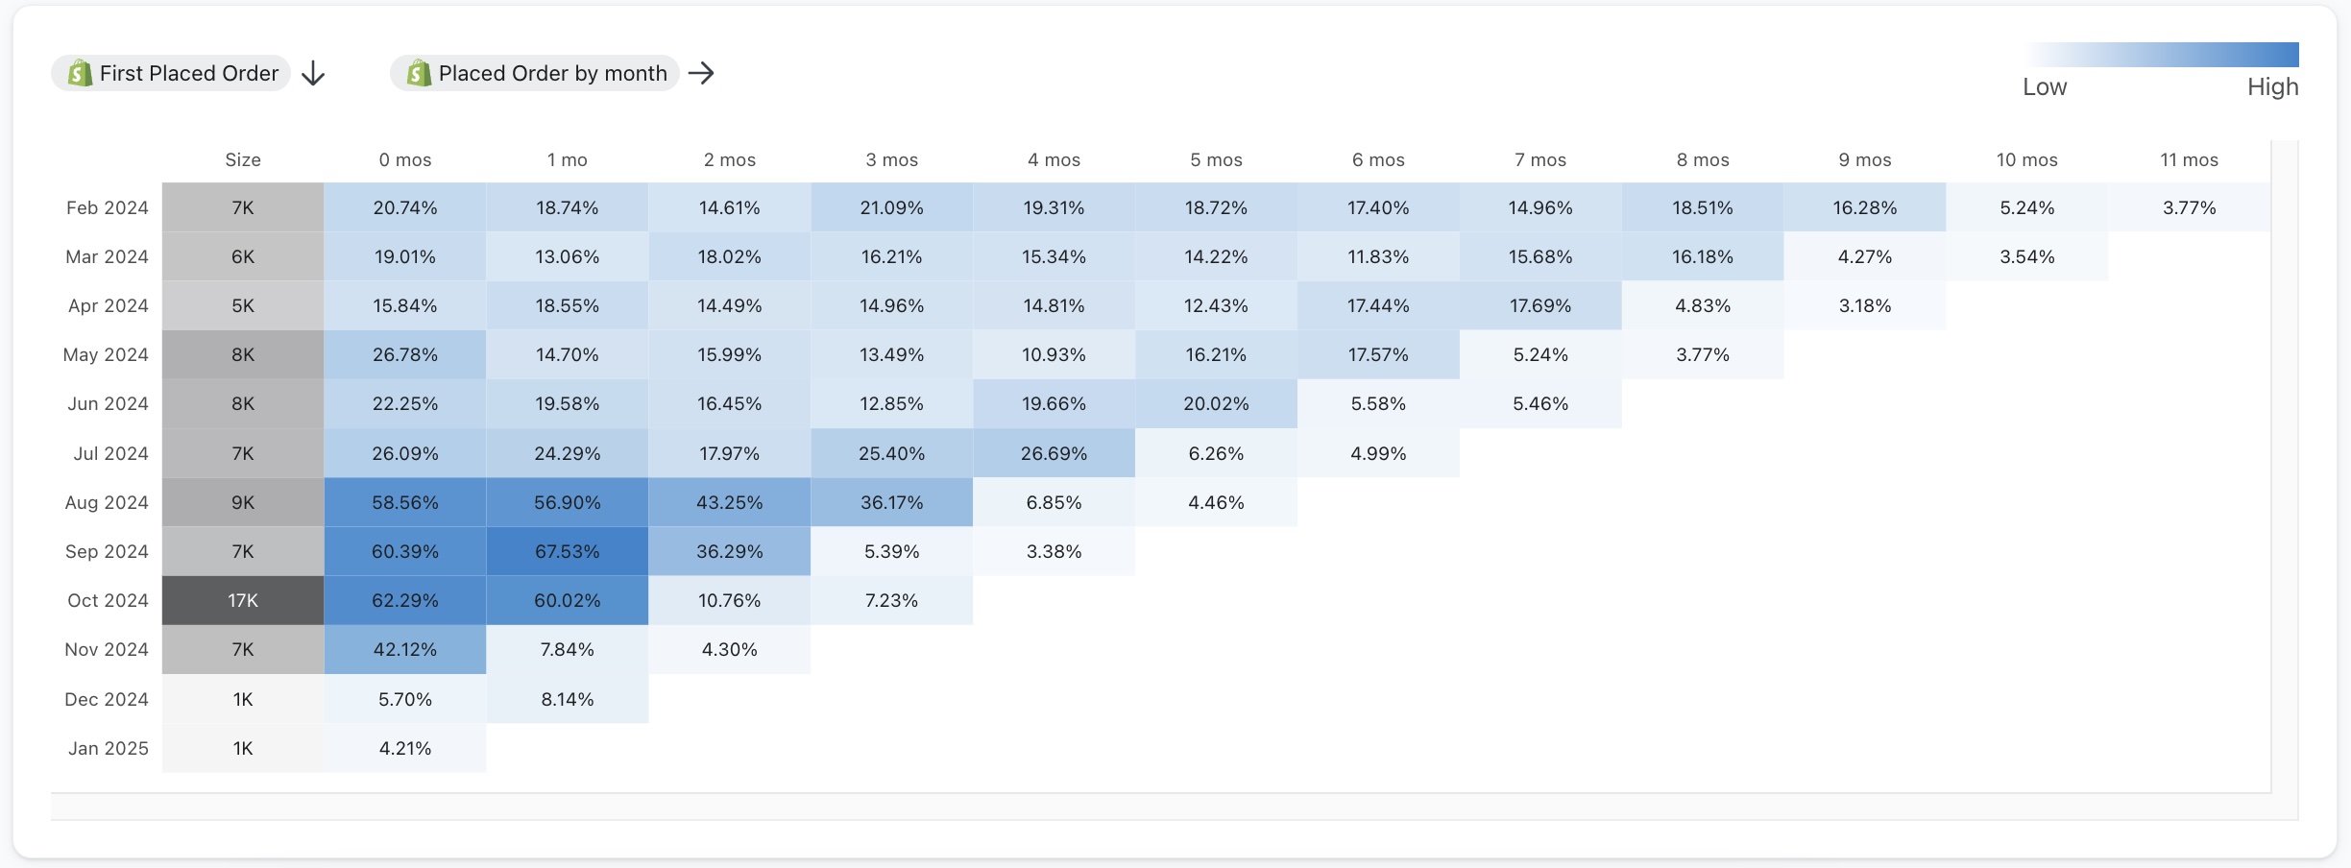Open the Placed Order by month event selector
Screen dimensions: 2351x868
(x=534, y=73)
